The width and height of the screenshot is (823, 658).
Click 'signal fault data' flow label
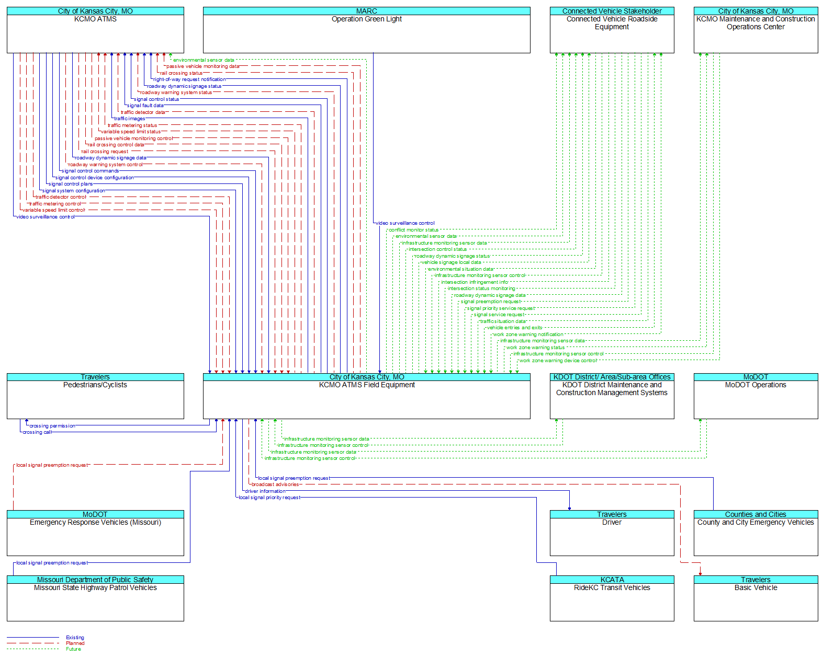pyautogui.click(x=145, y=106)
